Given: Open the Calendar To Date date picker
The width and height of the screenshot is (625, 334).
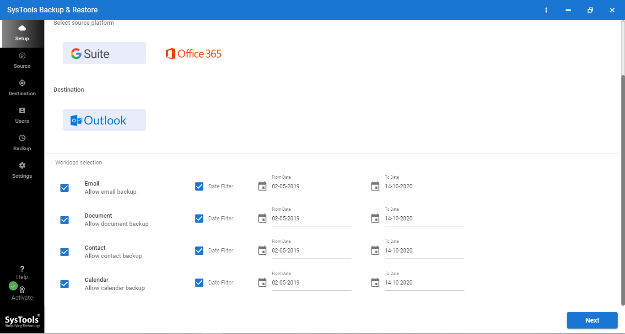Looking at the screenshot, I should [x=375, y=282].
